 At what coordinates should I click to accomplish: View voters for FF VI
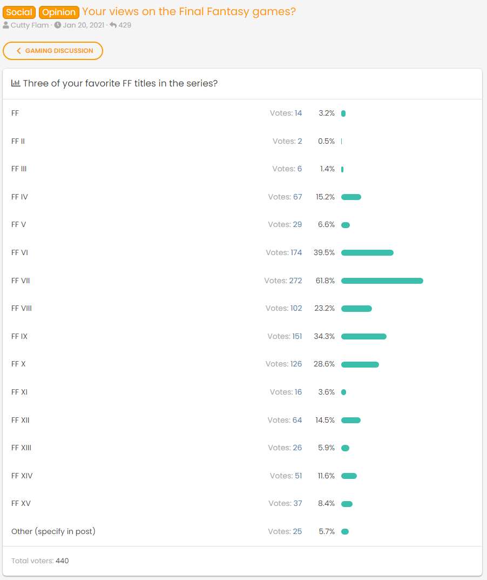283,252
